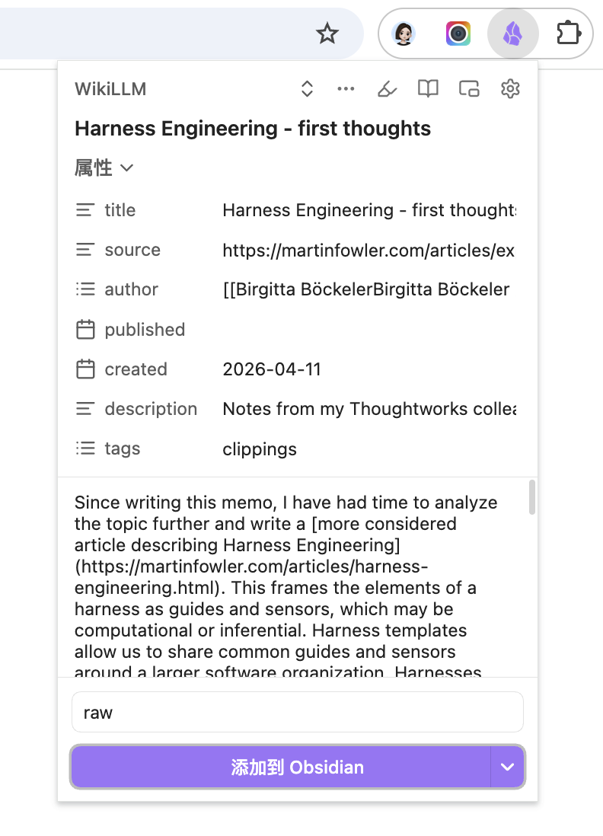Collapse the 属性 properties section

(104, 168)
